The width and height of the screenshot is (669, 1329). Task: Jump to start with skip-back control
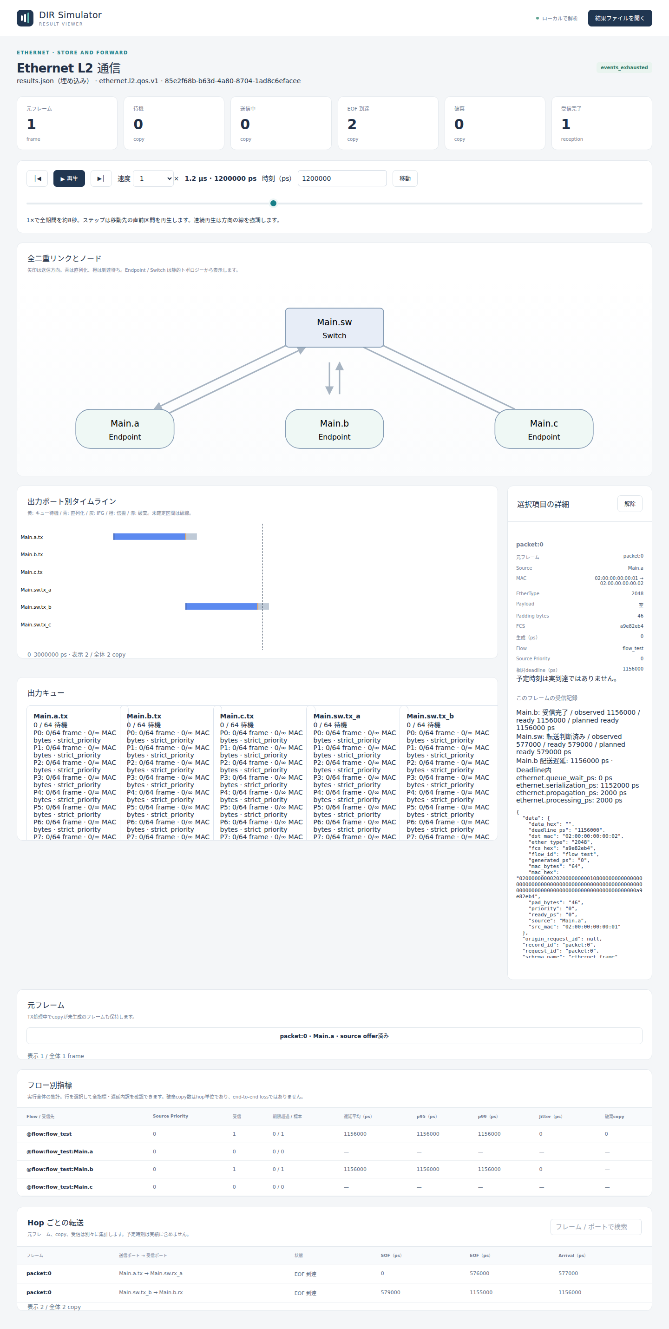click(x=37, y=178)
